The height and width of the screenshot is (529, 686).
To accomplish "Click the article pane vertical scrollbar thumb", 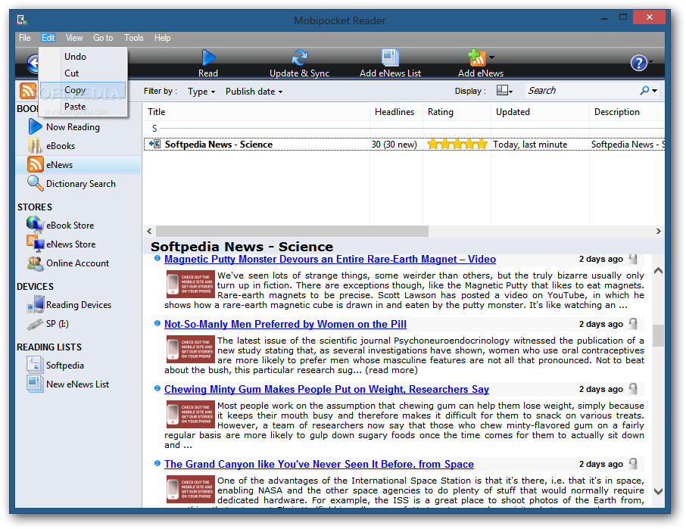I will click(658, 335).
